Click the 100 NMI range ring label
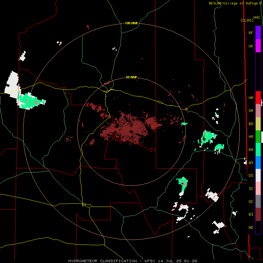Screen dimensions: 263x263 click(x=131, y=23)
